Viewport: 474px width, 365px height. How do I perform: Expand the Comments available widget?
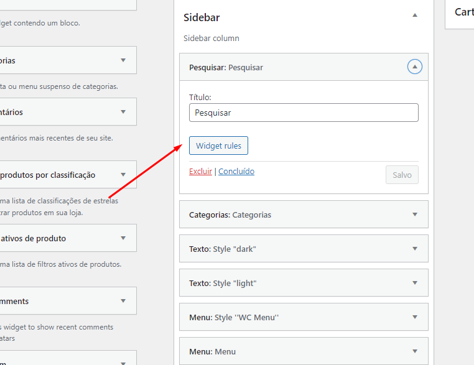point(123,301)
